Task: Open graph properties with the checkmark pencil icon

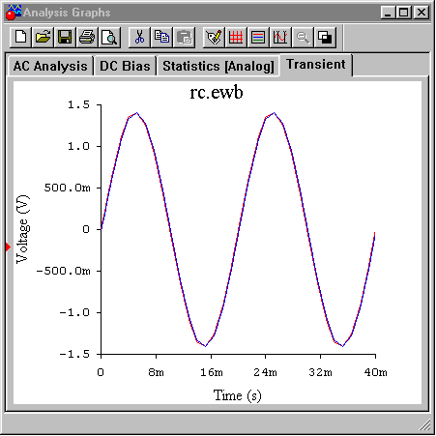Action: coord(214,38)
